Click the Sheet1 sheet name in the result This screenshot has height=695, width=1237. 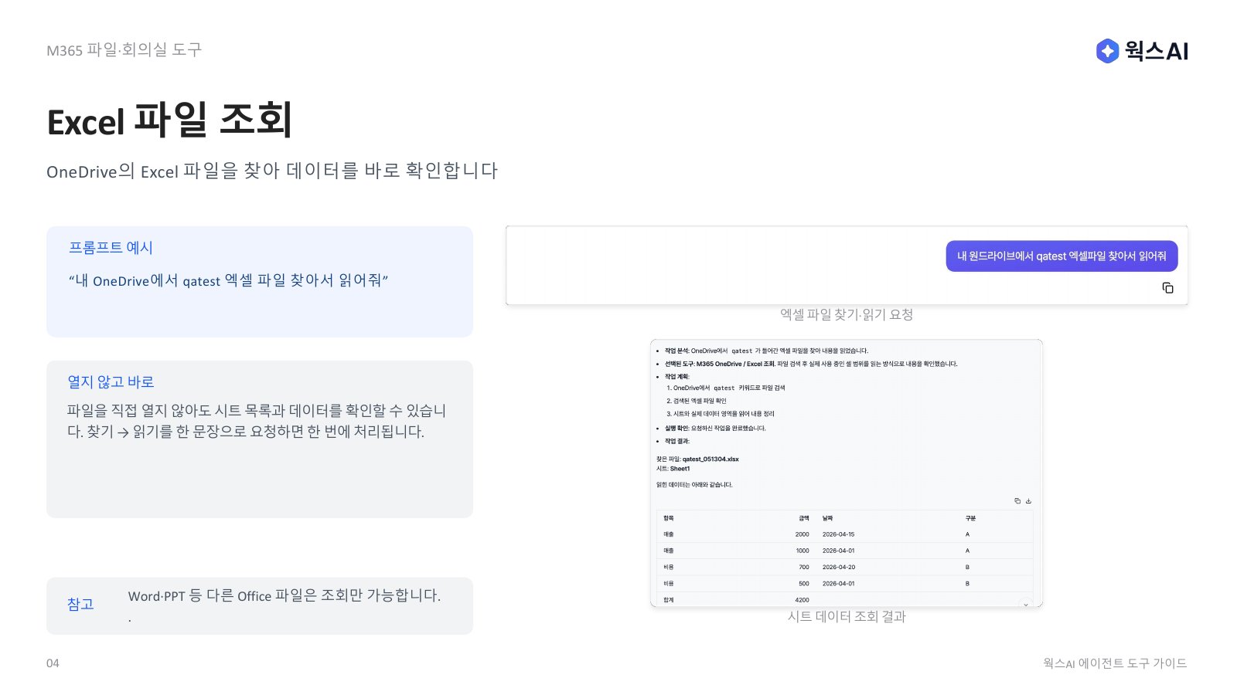[x=680, y=469]
